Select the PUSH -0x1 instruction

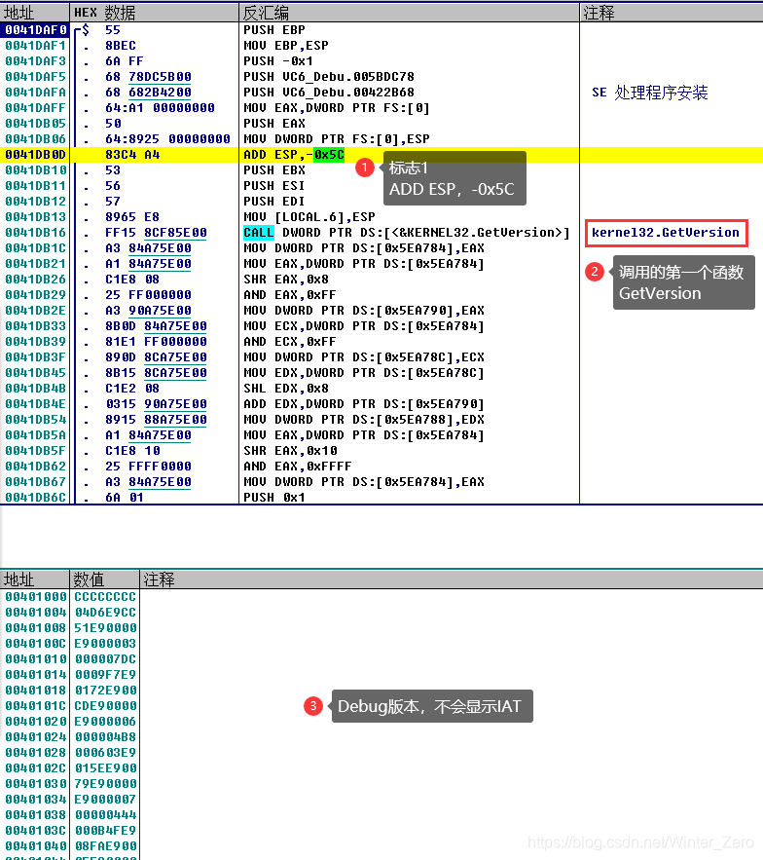pos(278,61)
